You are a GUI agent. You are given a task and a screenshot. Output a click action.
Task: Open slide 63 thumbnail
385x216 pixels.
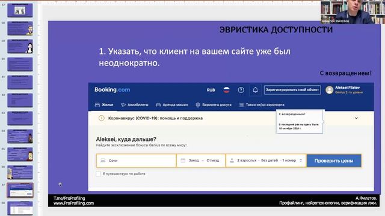[x=20, y=118]
